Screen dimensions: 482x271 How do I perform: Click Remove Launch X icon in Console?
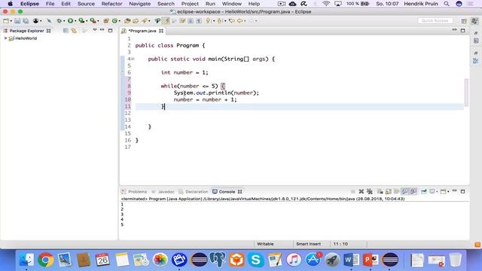coord(361,191)
